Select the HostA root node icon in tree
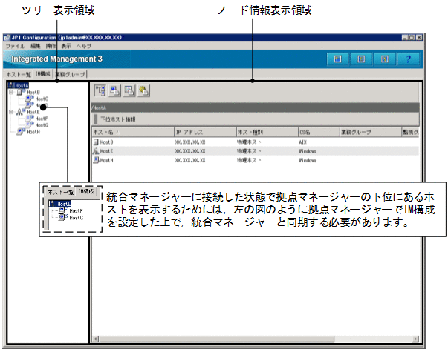The image size is (448, 352). (x=11, y=85)
